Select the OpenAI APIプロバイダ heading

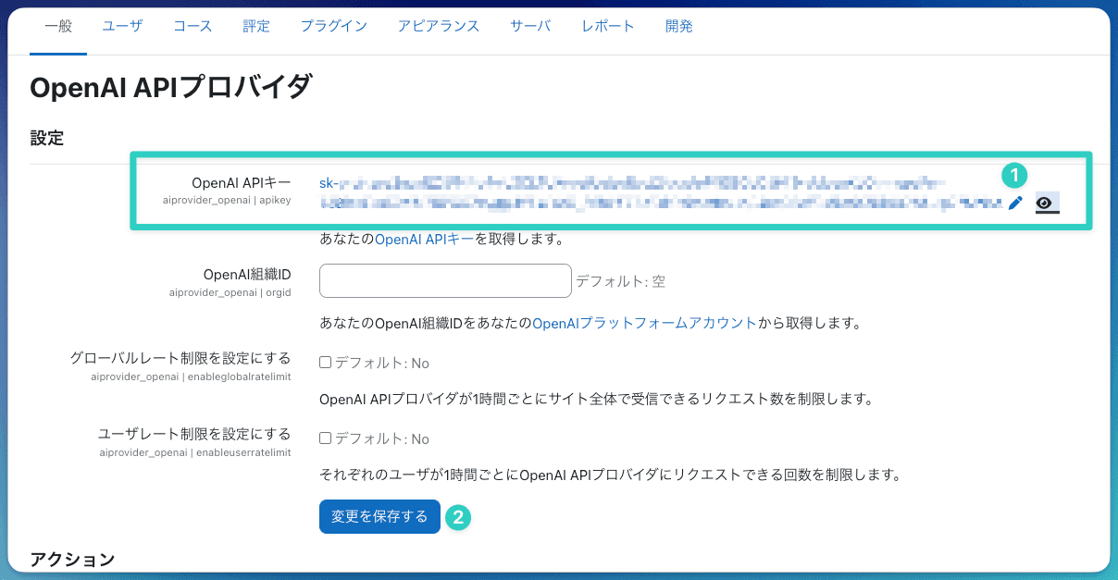click(x=171, y=87)
